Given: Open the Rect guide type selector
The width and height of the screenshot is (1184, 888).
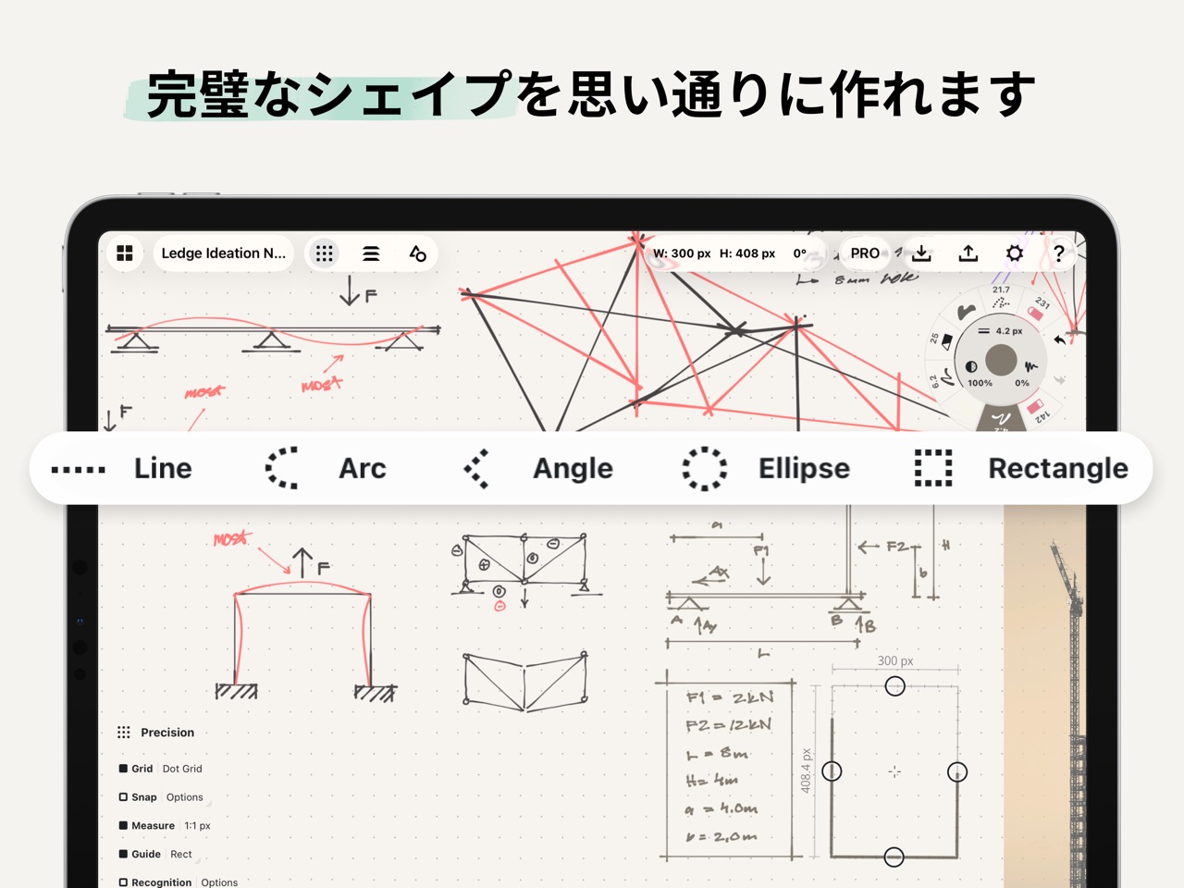Looking at the screenshot, I should (x=181, y=855).
